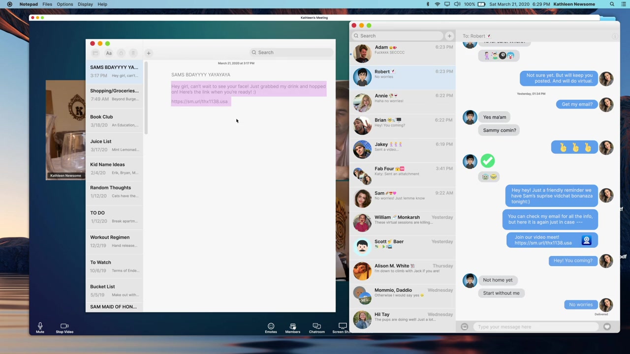
Task: Mute the microphone in the meeting
Action: tap(40, 327)
